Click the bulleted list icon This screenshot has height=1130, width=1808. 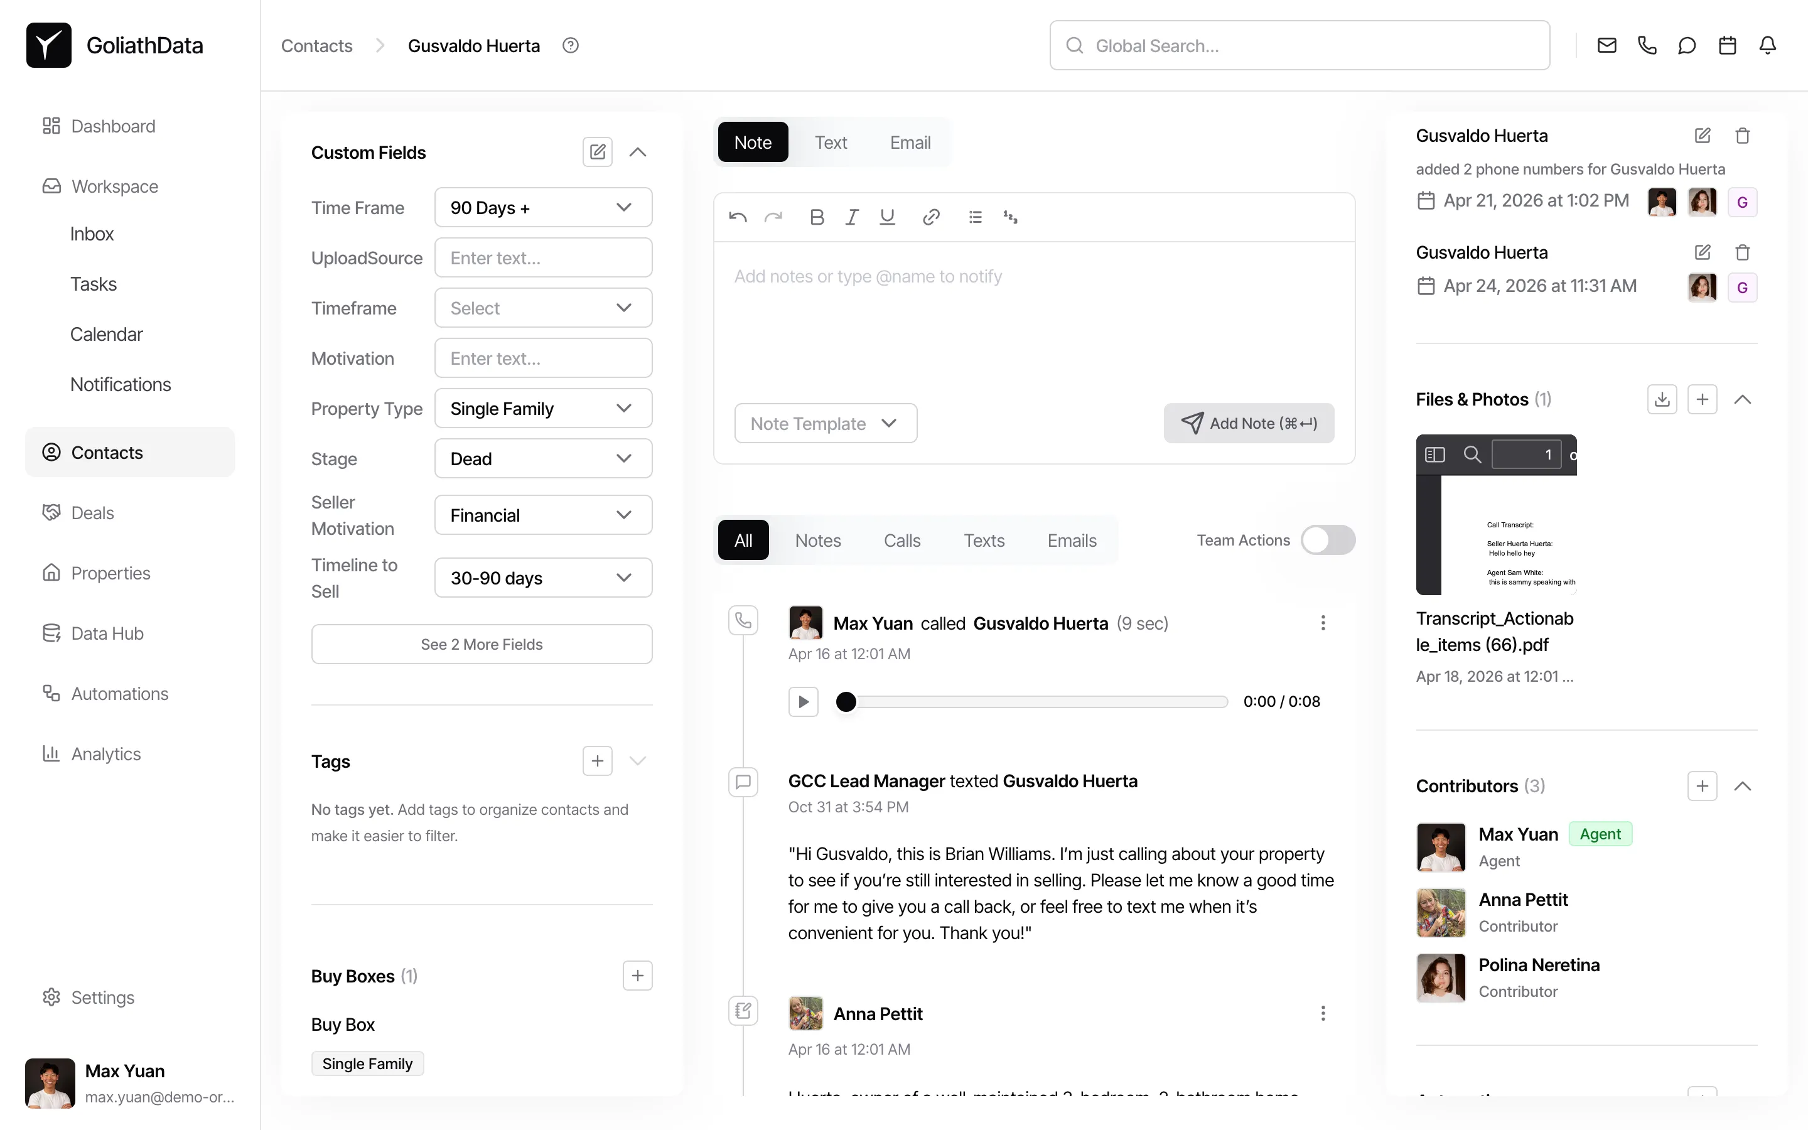click(x=975, y=217)
